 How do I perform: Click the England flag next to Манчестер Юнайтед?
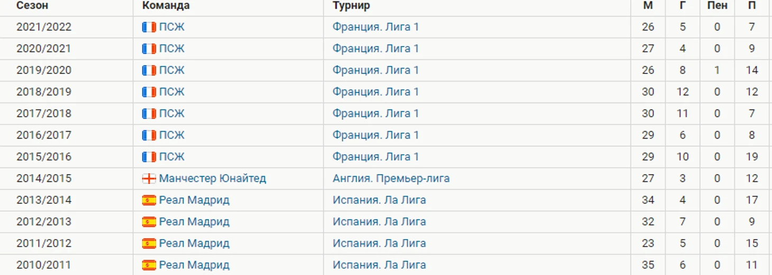[149, 179]
